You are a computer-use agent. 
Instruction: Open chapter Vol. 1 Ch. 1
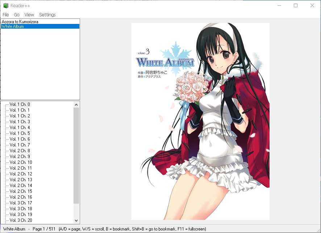(20, 110)
